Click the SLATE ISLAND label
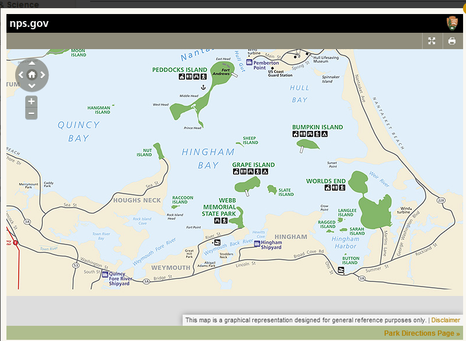Screen dimensions: 466x341 click(286, 192)
